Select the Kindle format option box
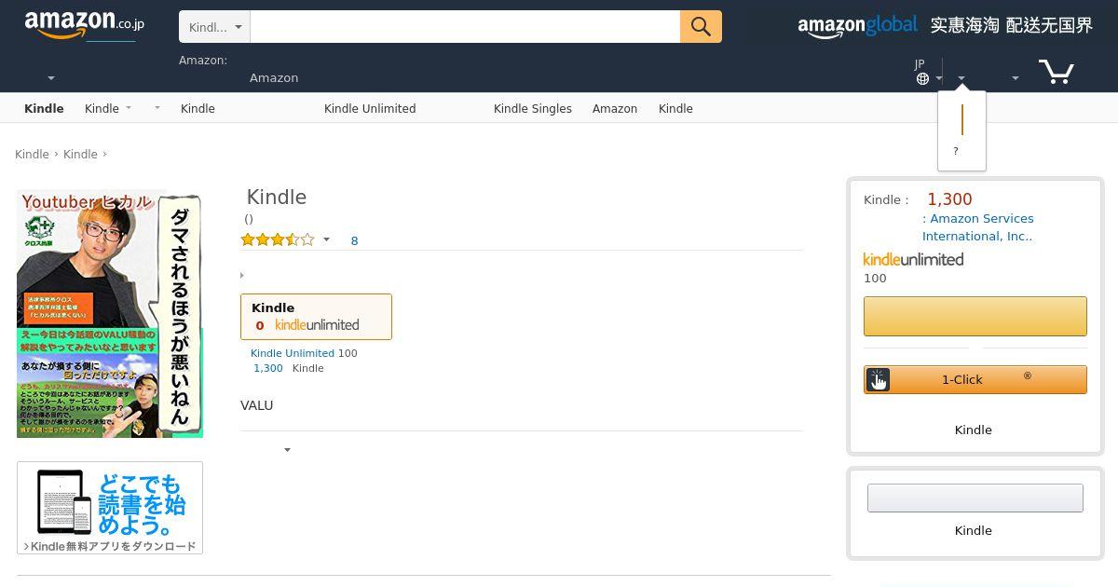The height and width of the screenshot is (587, 1118). (316, 317)
